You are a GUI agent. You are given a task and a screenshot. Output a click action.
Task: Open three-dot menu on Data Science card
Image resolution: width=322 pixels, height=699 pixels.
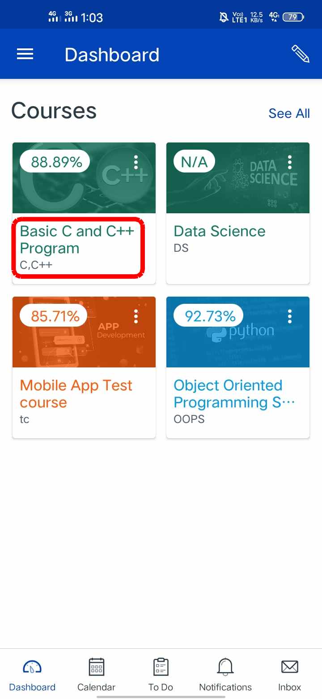click(x=290, y=162)
